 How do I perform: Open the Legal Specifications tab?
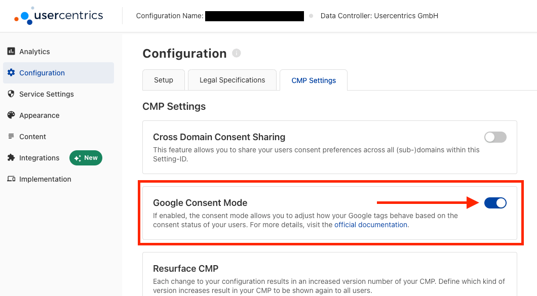(232, 80)
